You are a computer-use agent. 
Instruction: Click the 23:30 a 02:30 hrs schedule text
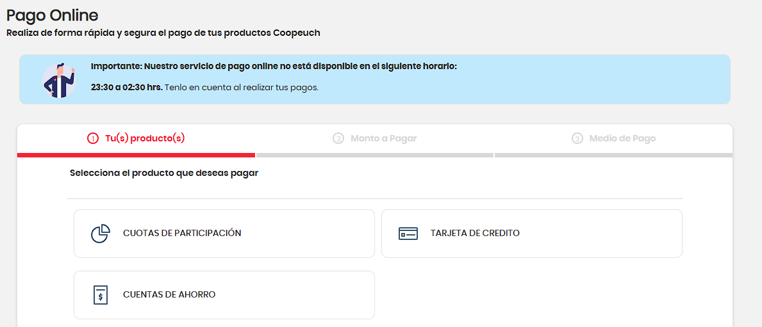pos(126,87)
